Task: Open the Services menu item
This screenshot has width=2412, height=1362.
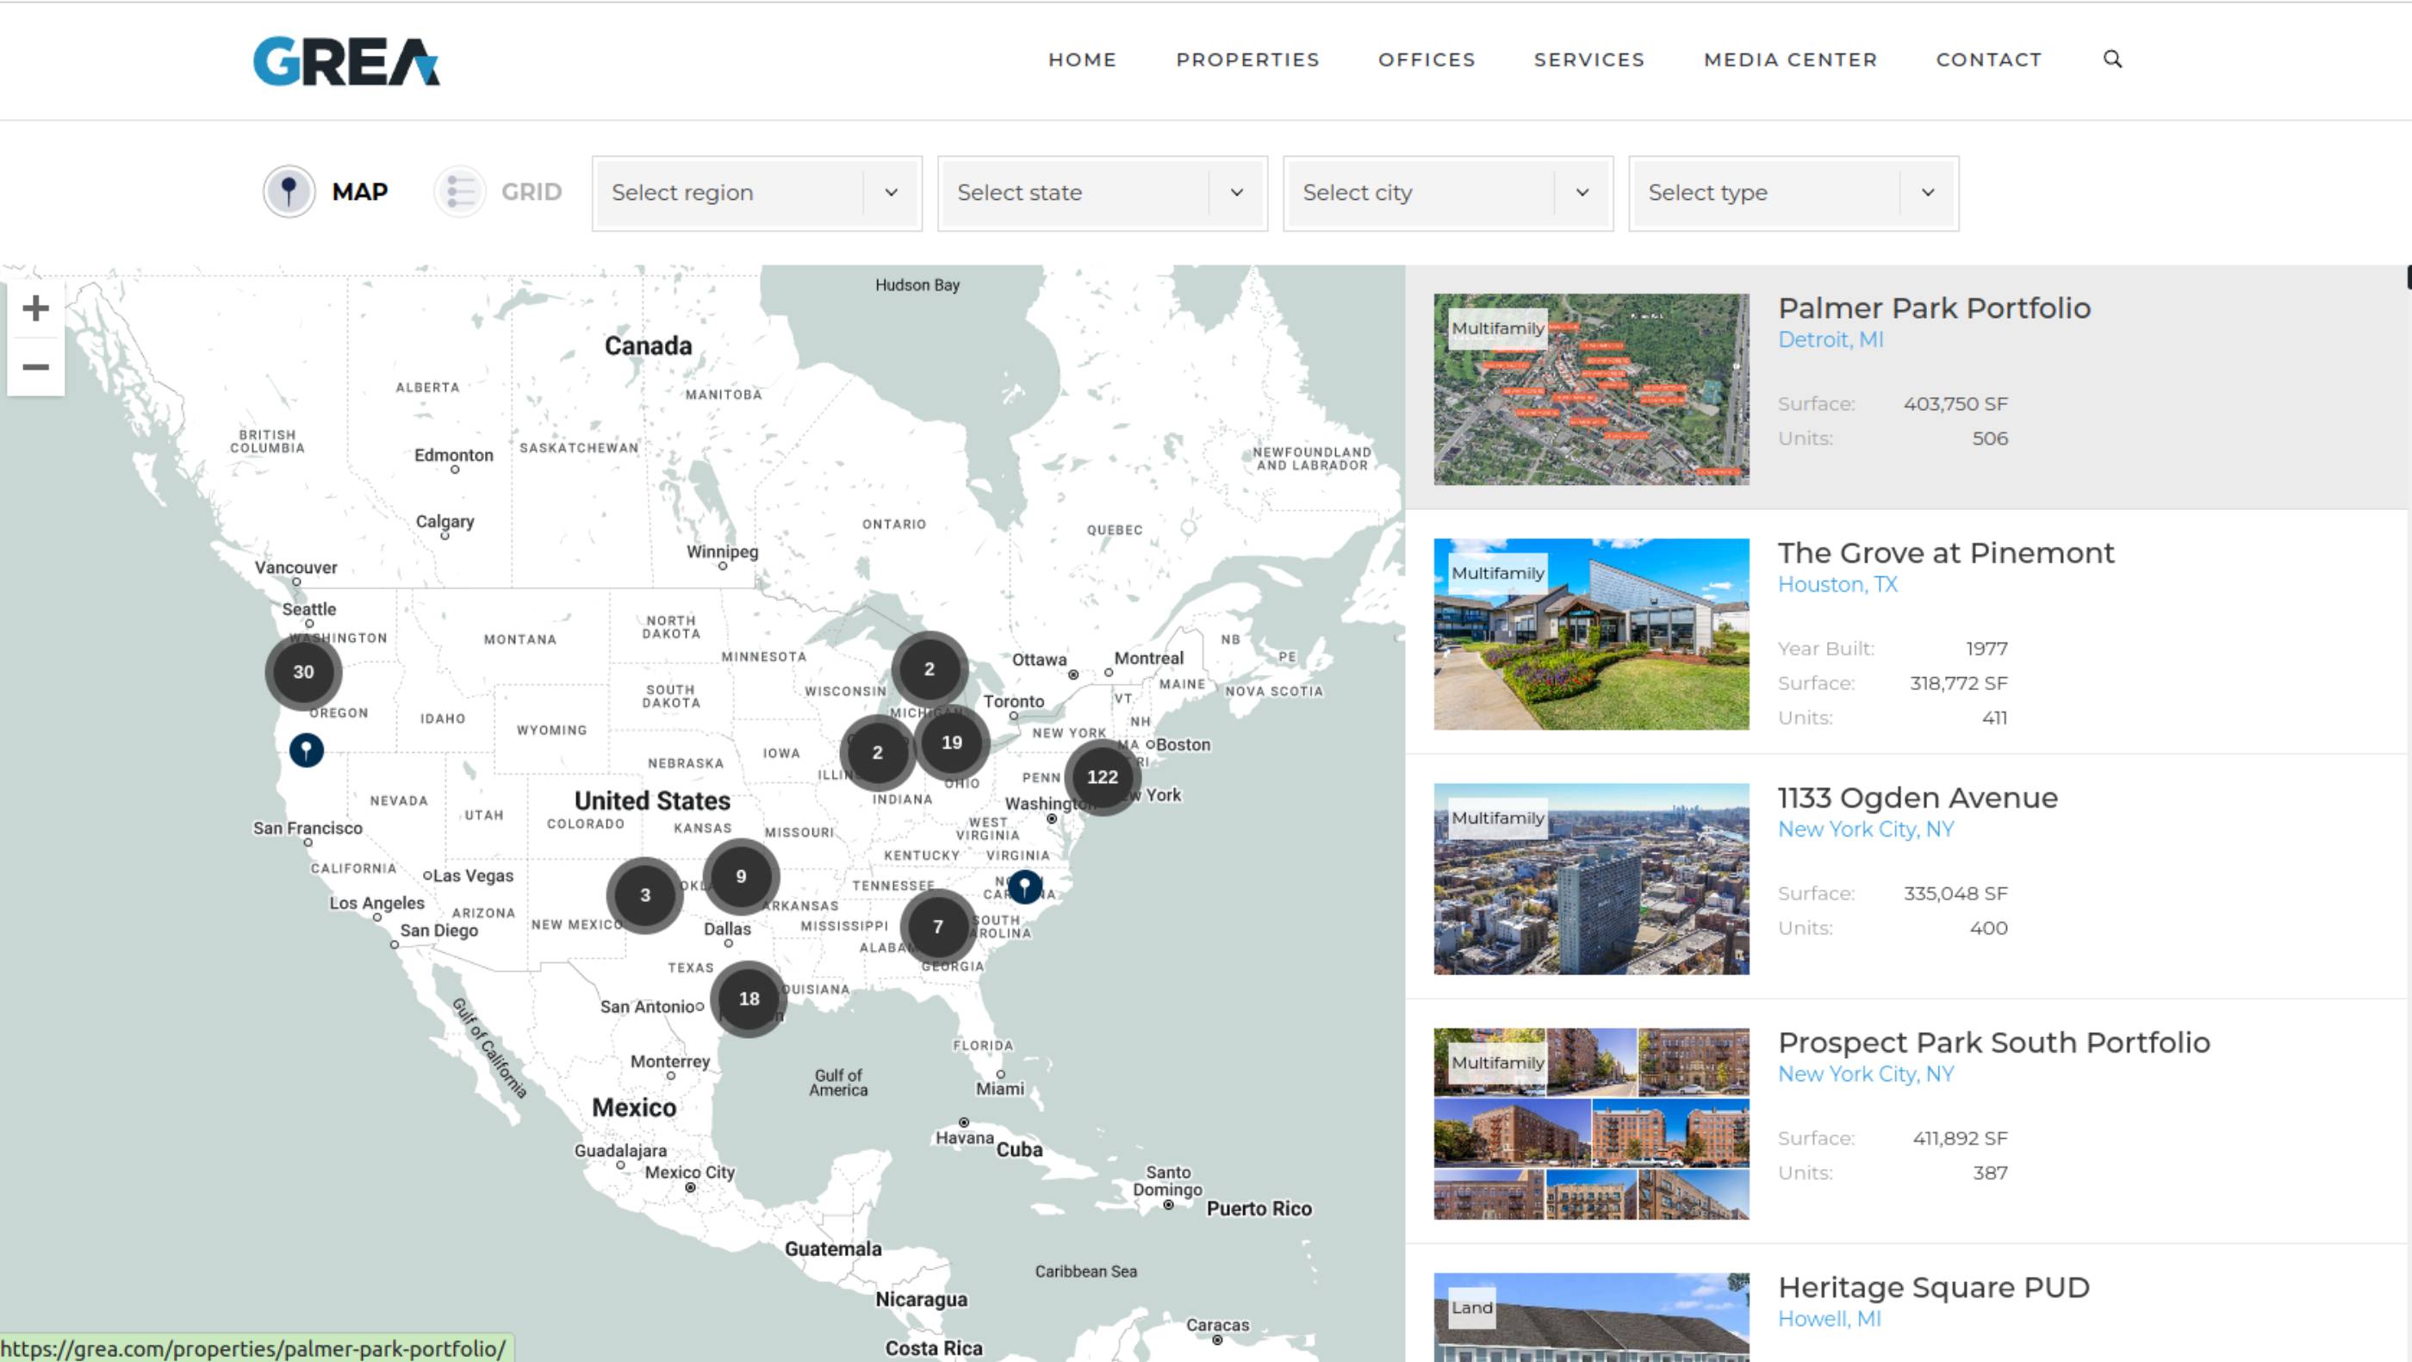Action: (1589, 60)
